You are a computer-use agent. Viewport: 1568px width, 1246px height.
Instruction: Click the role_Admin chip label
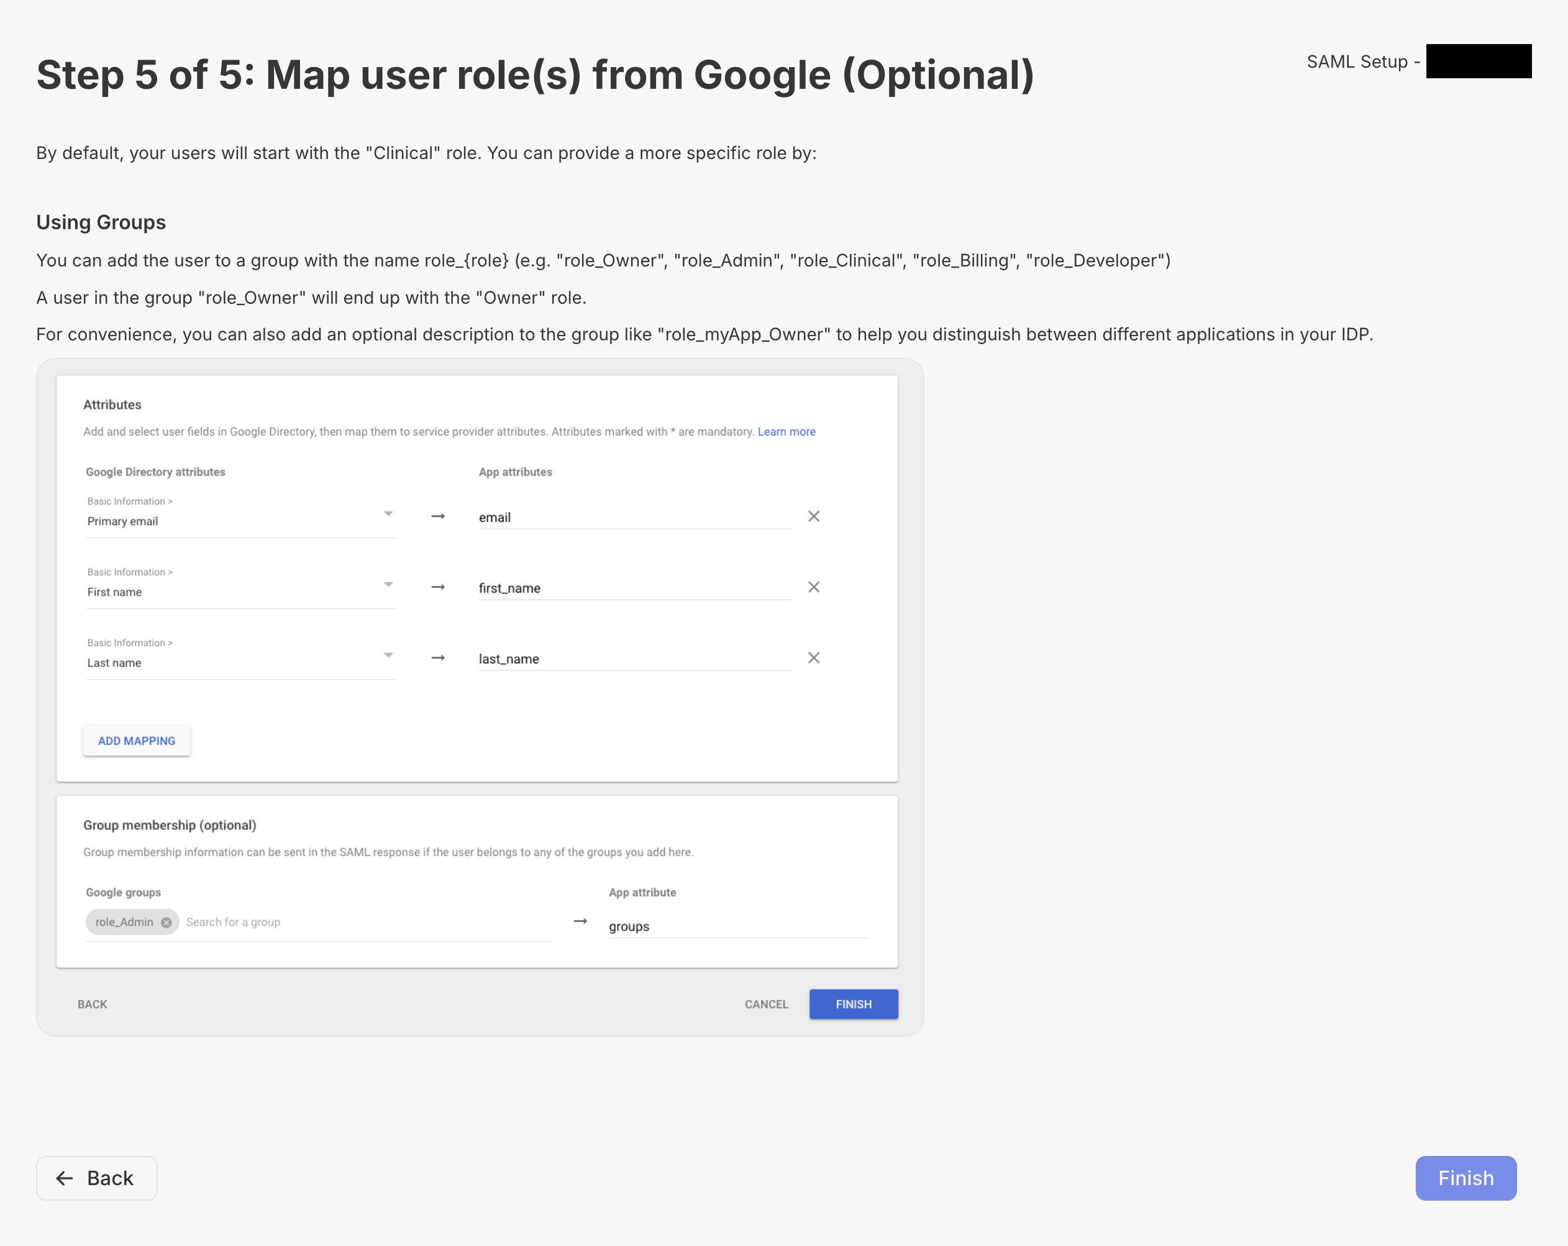(124, 922)
